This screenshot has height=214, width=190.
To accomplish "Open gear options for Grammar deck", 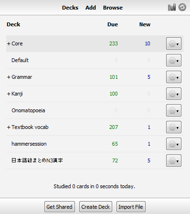I will 174,77.
